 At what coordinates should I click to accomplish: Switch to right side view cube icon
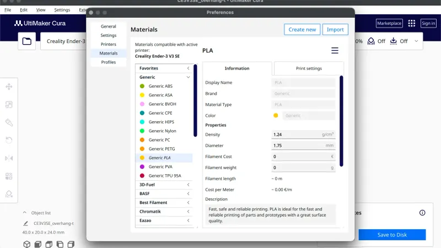coord(71,244)
